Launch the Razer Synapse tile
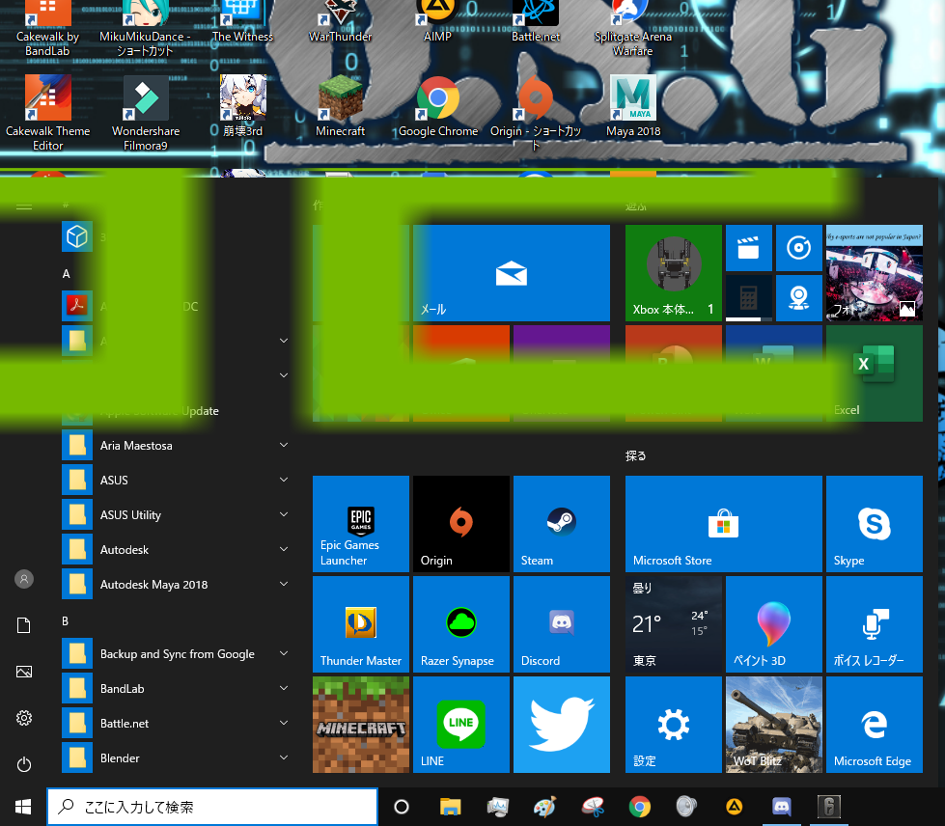The width and height of the screenshot is (945, 826). [461, 624]
